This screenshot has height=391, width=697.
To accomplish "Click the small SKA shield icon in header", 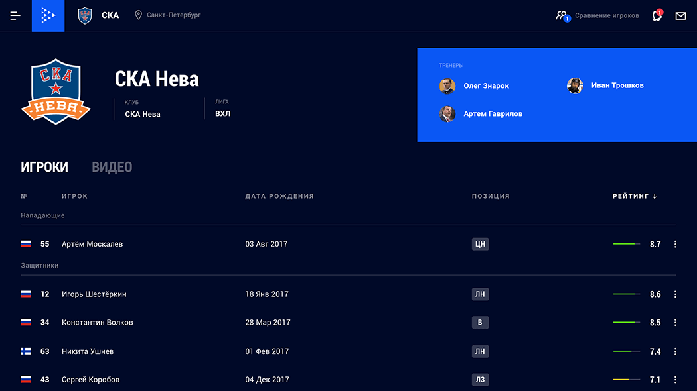I will tap(85, 15).
